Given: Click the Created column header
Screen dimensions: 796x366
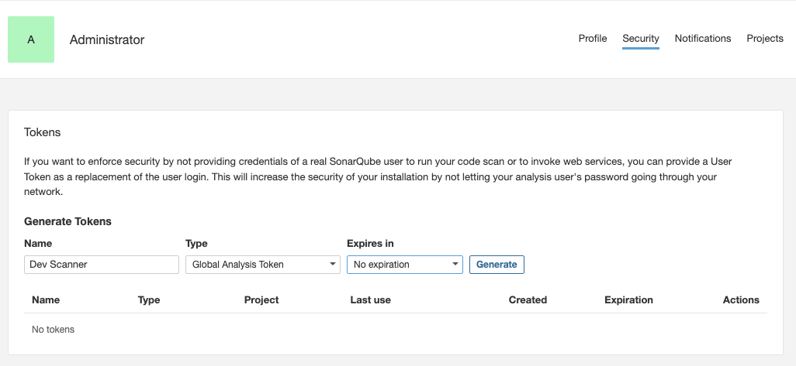Looking at the screenshot, I should tap(528, 300).
